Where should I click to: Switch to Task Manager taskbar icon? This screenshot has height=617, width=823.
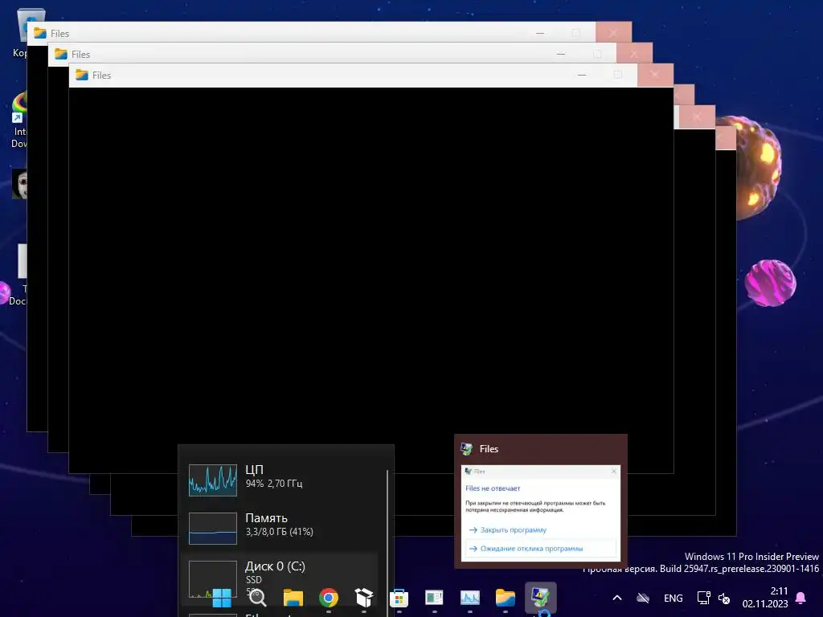[469, 598]
